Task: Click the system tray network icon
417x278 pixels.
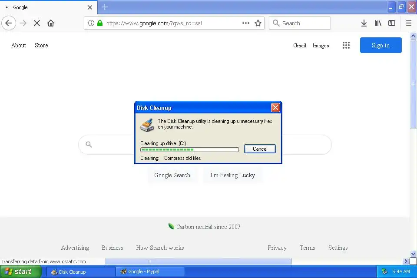Action: click(x=384, y=271)
